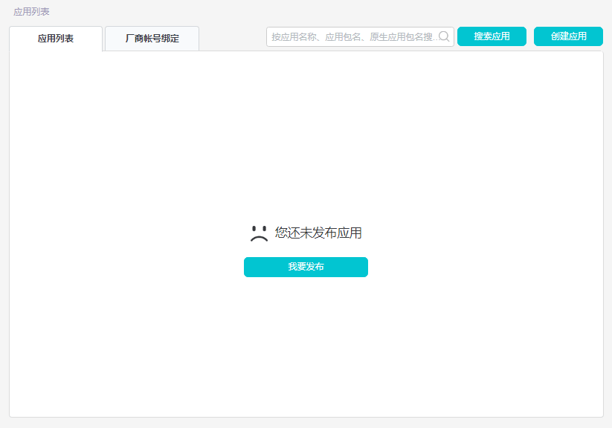
Task: Open the search button labeled 搜索应用
Action: (491, 36)
